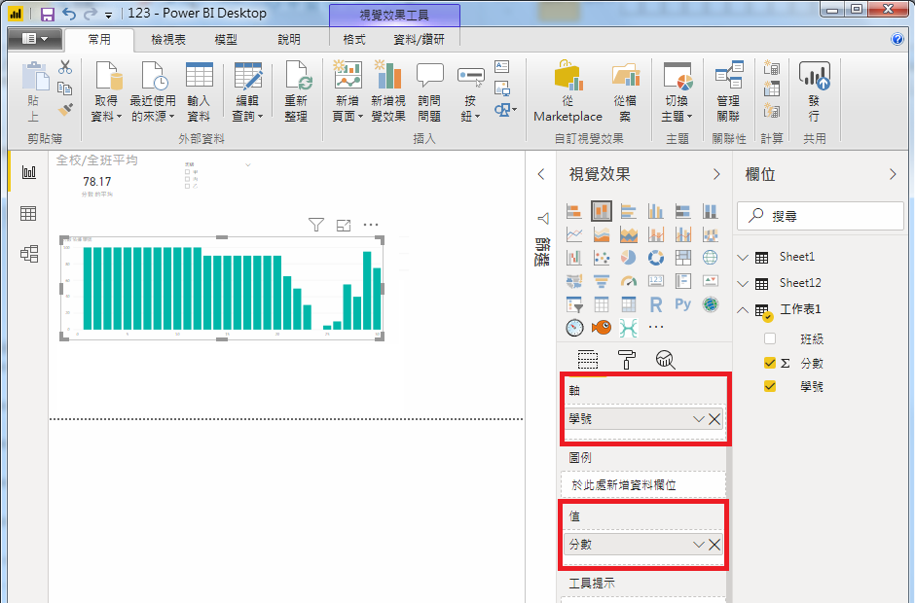Uncheck the 分數 field checkbox

(x=770, y=363)
